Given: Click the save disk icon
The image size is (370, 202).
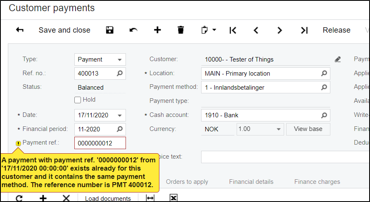Looking at the screenshot, I should pyautogui.click(x=109, y=30).
